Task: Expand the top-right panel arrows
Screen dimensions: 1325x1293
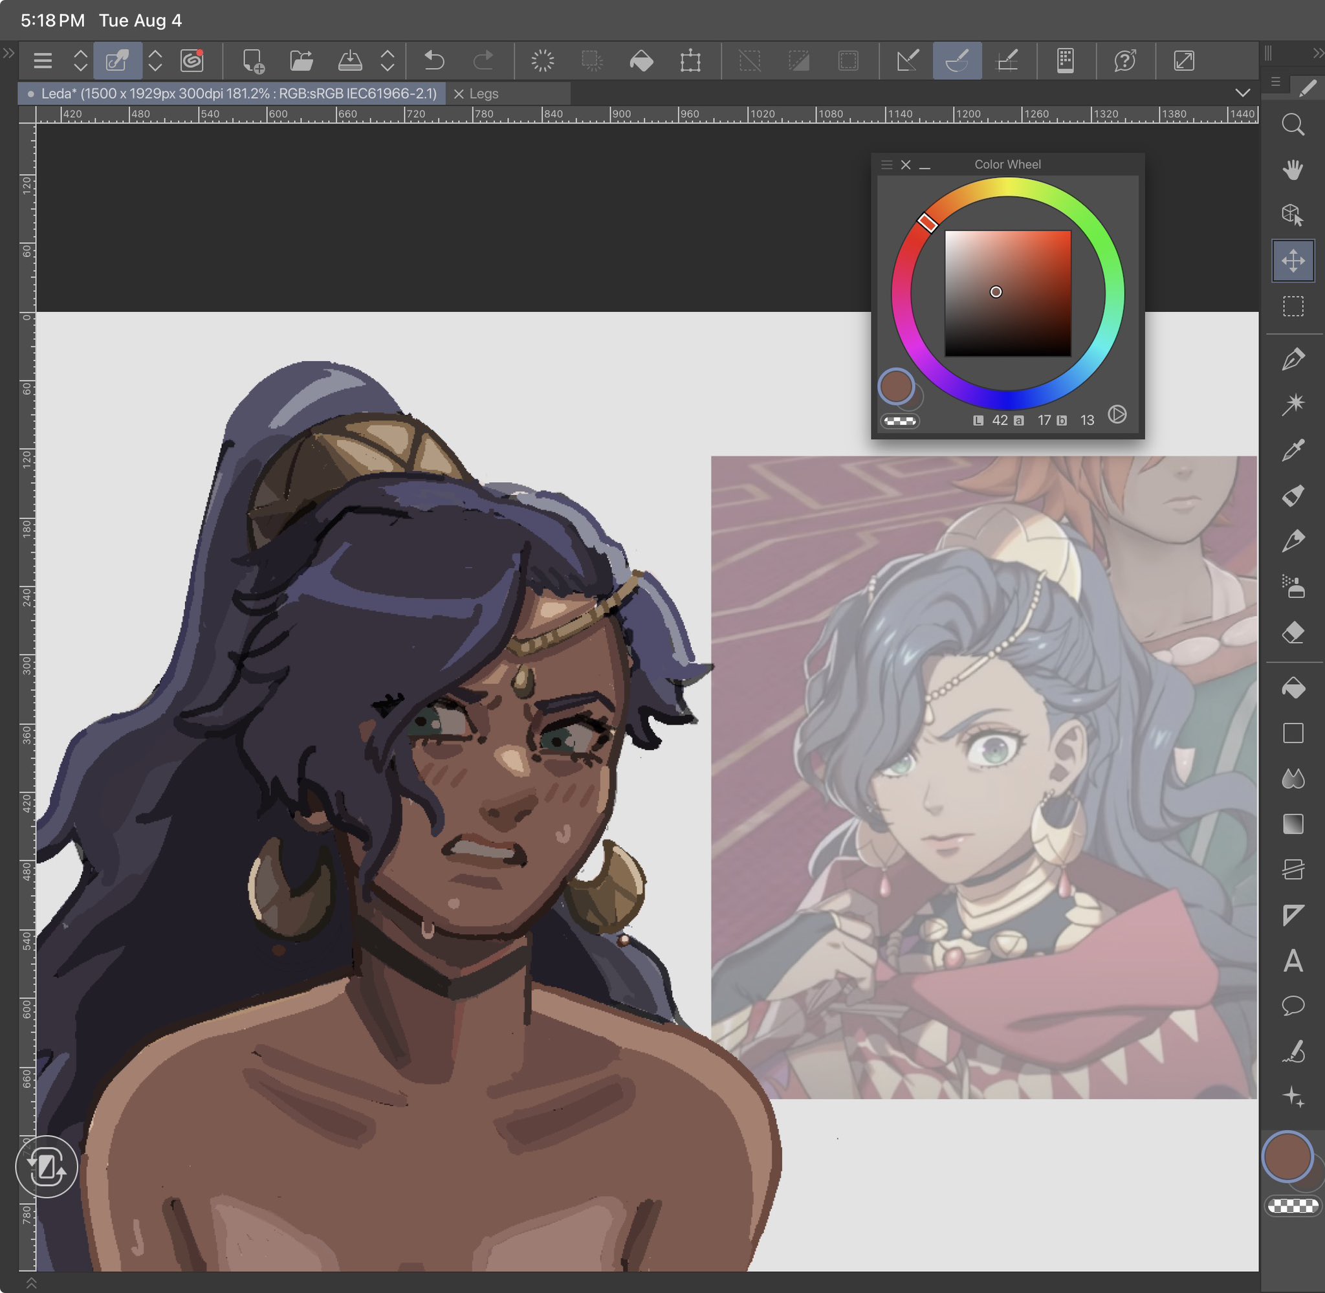Action: [x=1319, y=52]
